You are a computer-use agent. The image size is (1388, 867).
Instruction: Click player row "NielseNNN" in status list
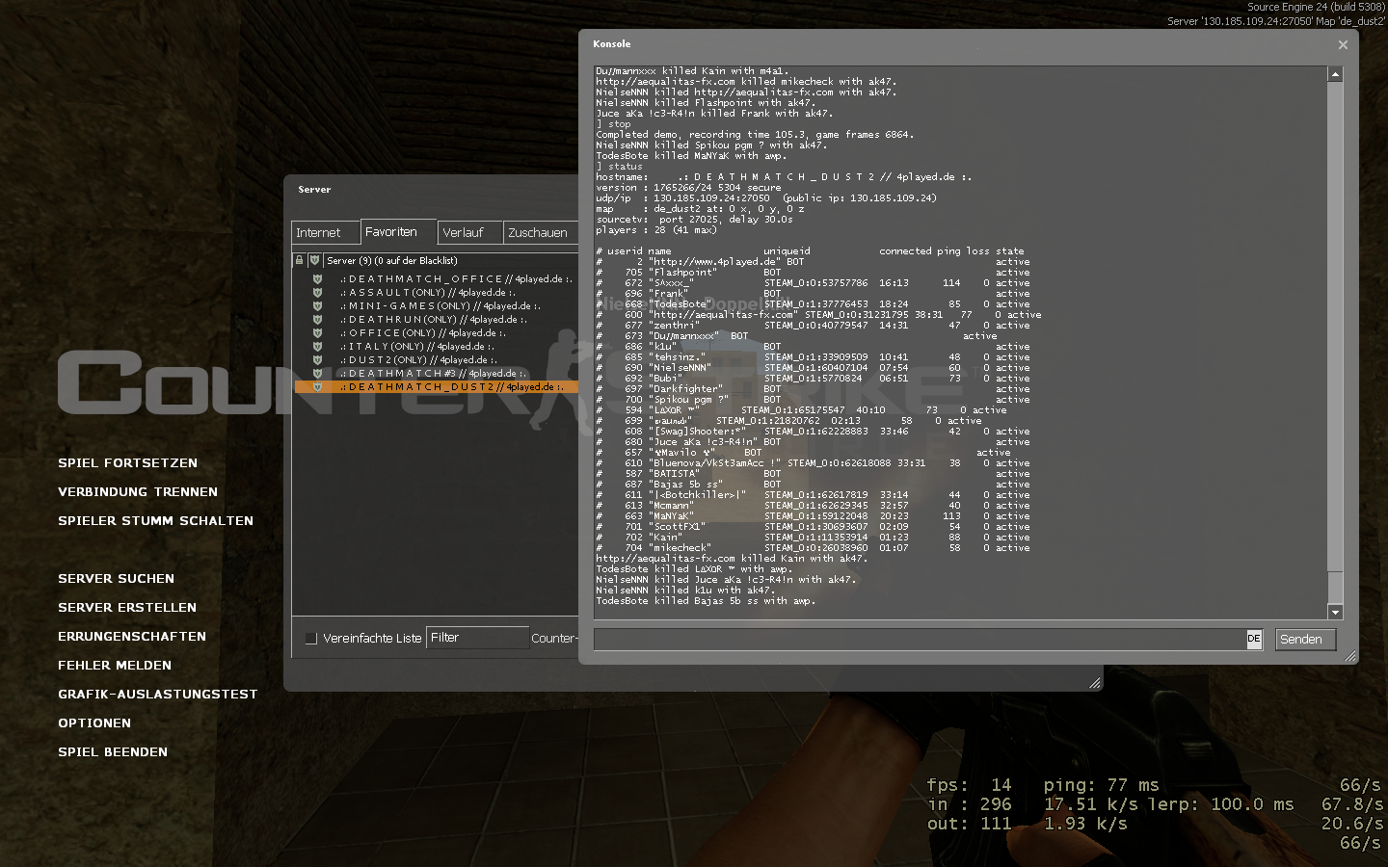tap(813, 368)
